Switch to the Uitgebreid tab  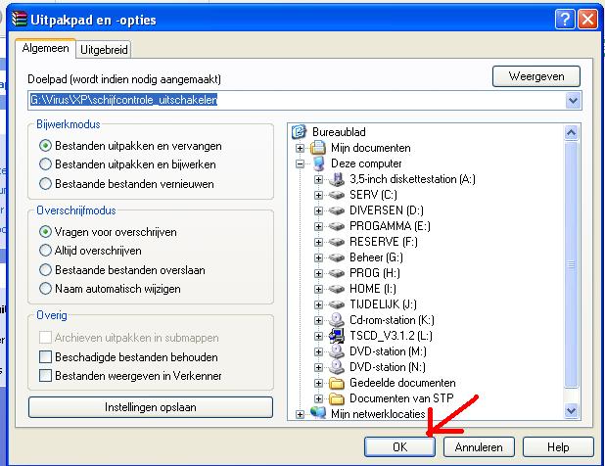[x=103, y=50]
